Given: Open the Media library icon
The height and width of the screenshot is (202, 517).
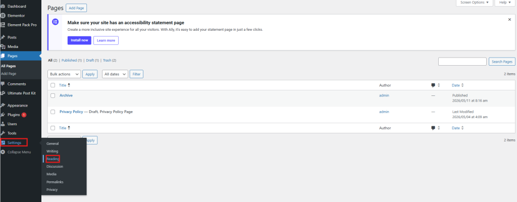Looking at the screenshot, I should 3,46.
